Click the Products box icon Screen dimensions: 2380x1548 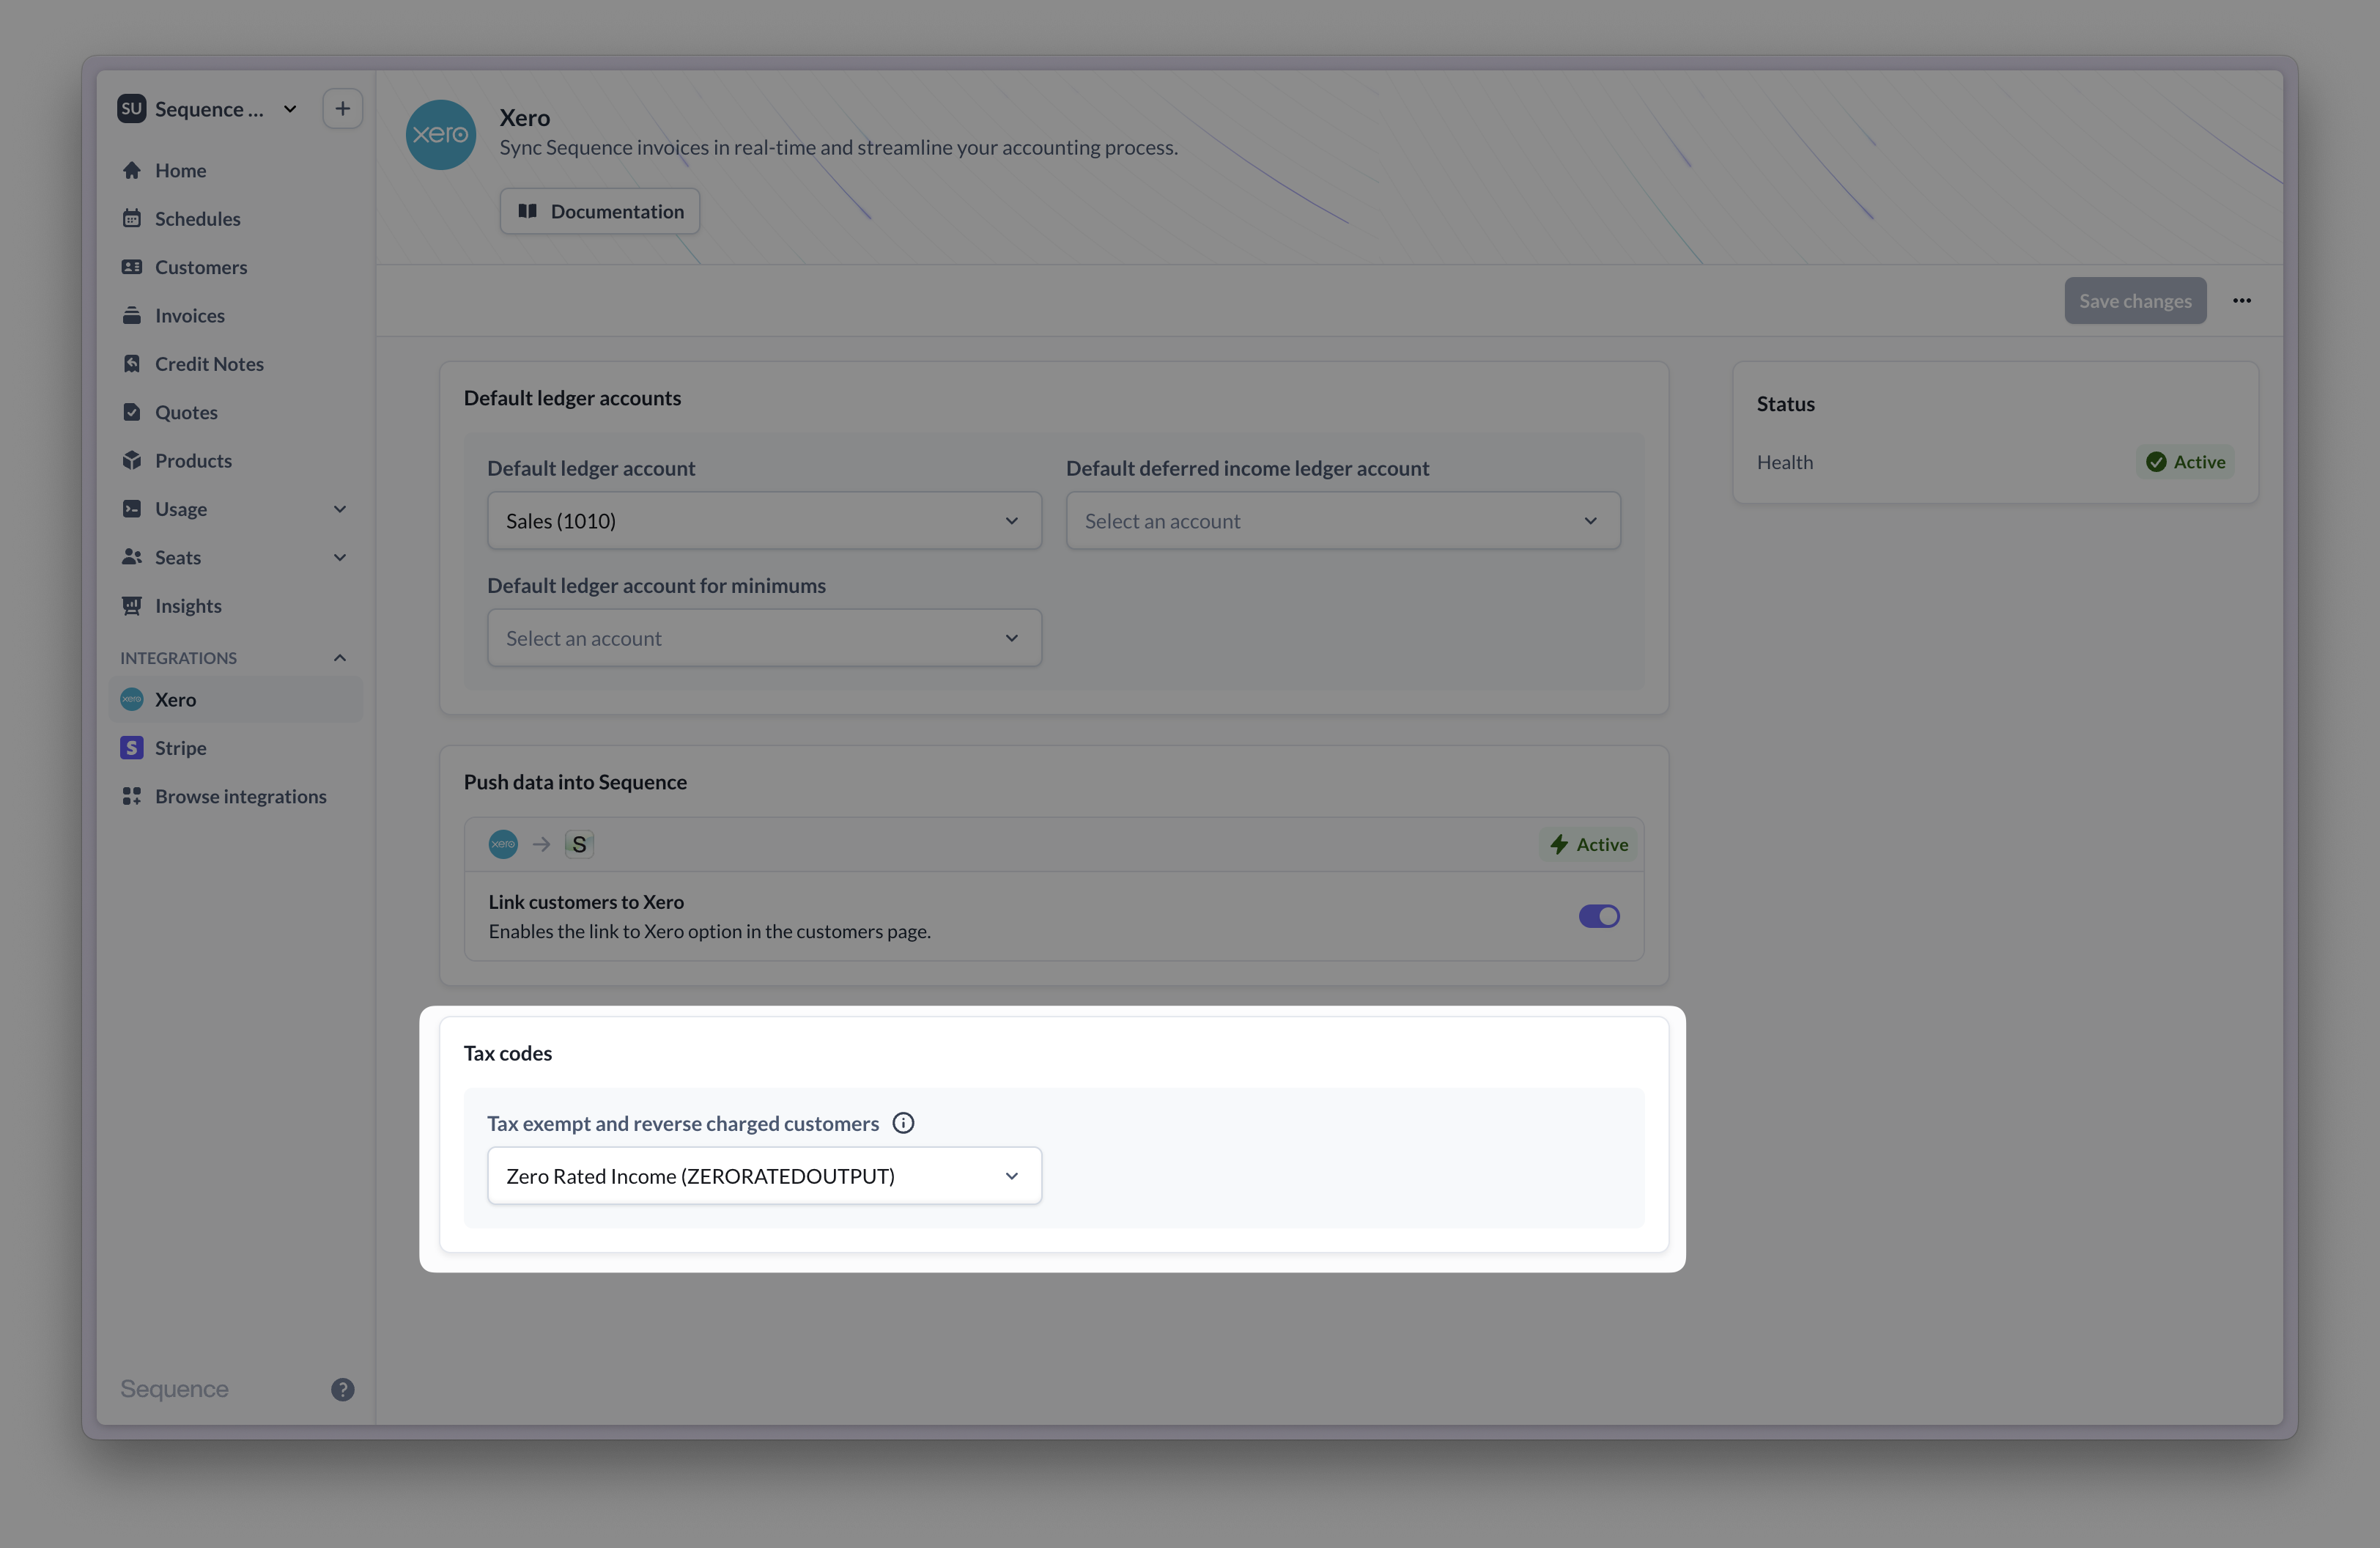point(131,460)
